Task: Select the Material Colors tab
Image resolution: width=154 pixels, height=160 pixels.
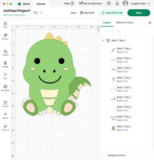Action: tap(125, 23)
